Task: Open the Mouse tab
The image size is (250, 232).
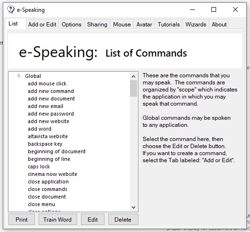Action: [x=122, y=24]
